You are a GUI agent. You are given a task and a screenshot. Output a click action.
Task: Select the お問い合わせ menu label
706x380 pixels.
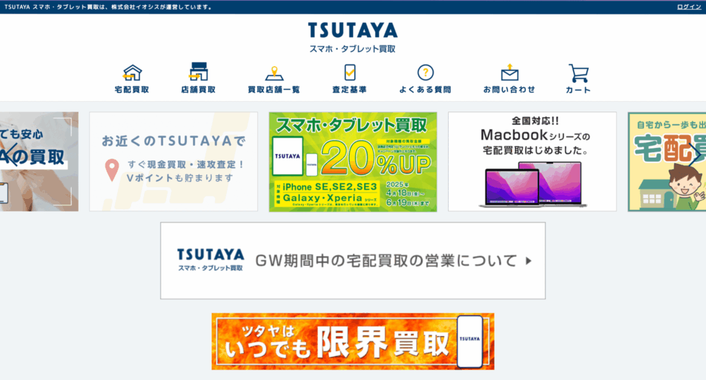tap(510, 89)
